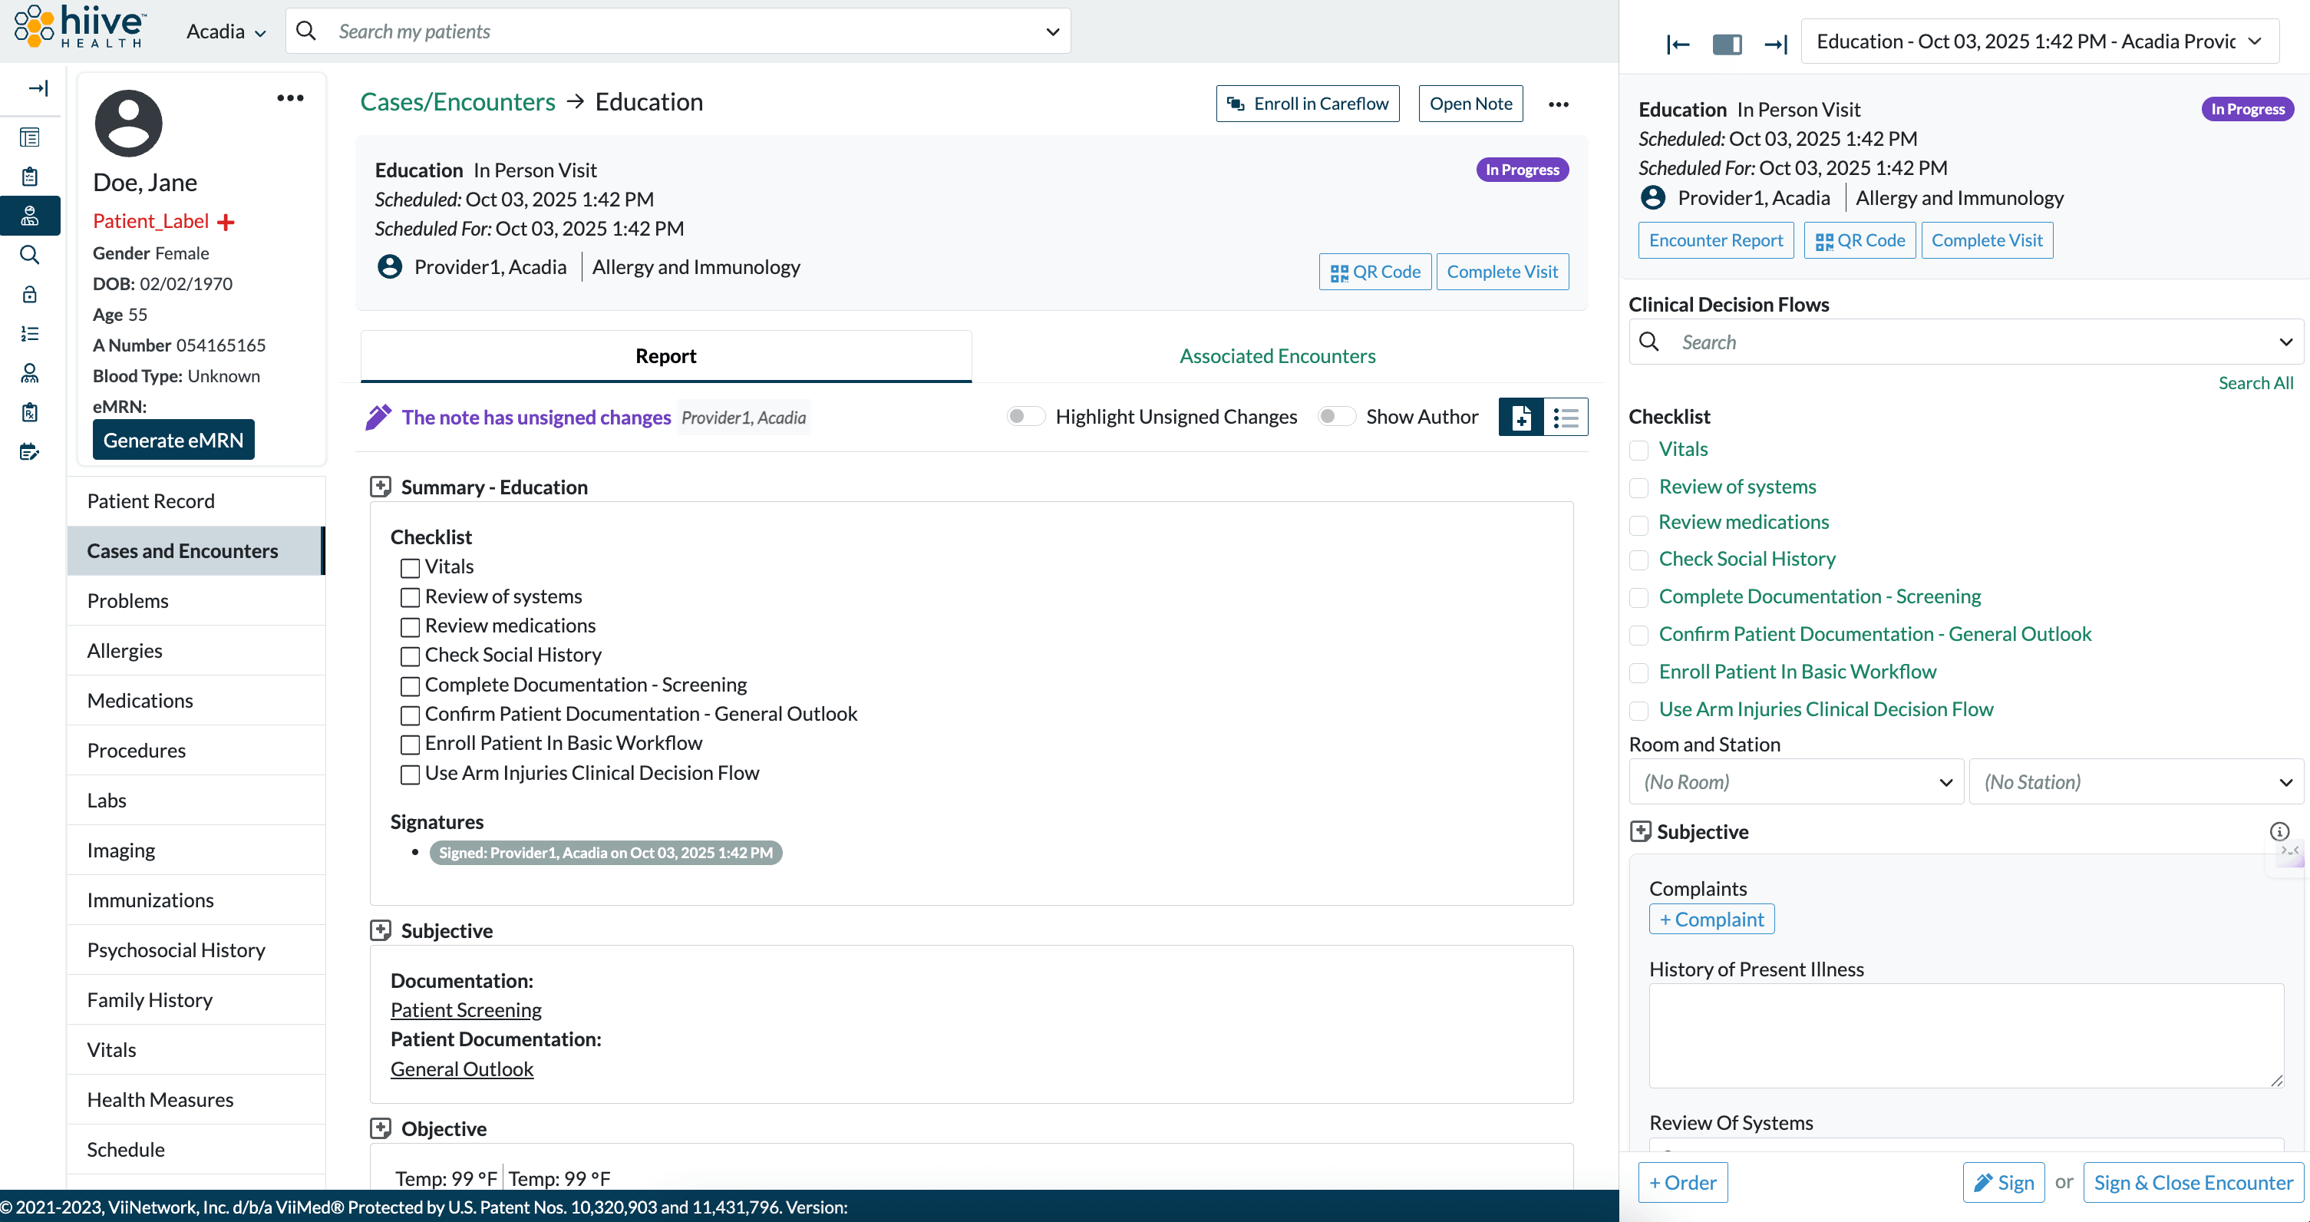Click the lock icon in left sidebar

point(30,294)
